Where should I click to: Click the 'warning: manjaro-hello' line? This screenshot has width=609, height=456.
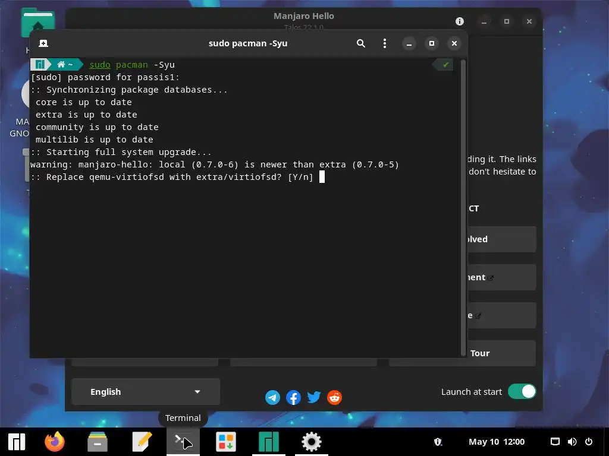point(215,165)
